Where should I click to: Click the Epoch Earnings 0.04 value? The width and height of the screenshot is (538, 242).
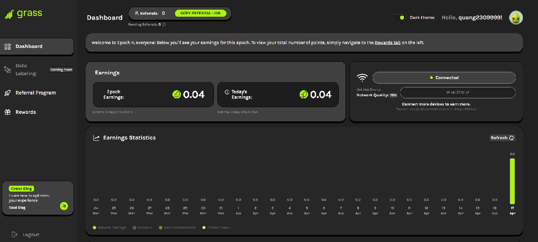(x=194, y=95)
